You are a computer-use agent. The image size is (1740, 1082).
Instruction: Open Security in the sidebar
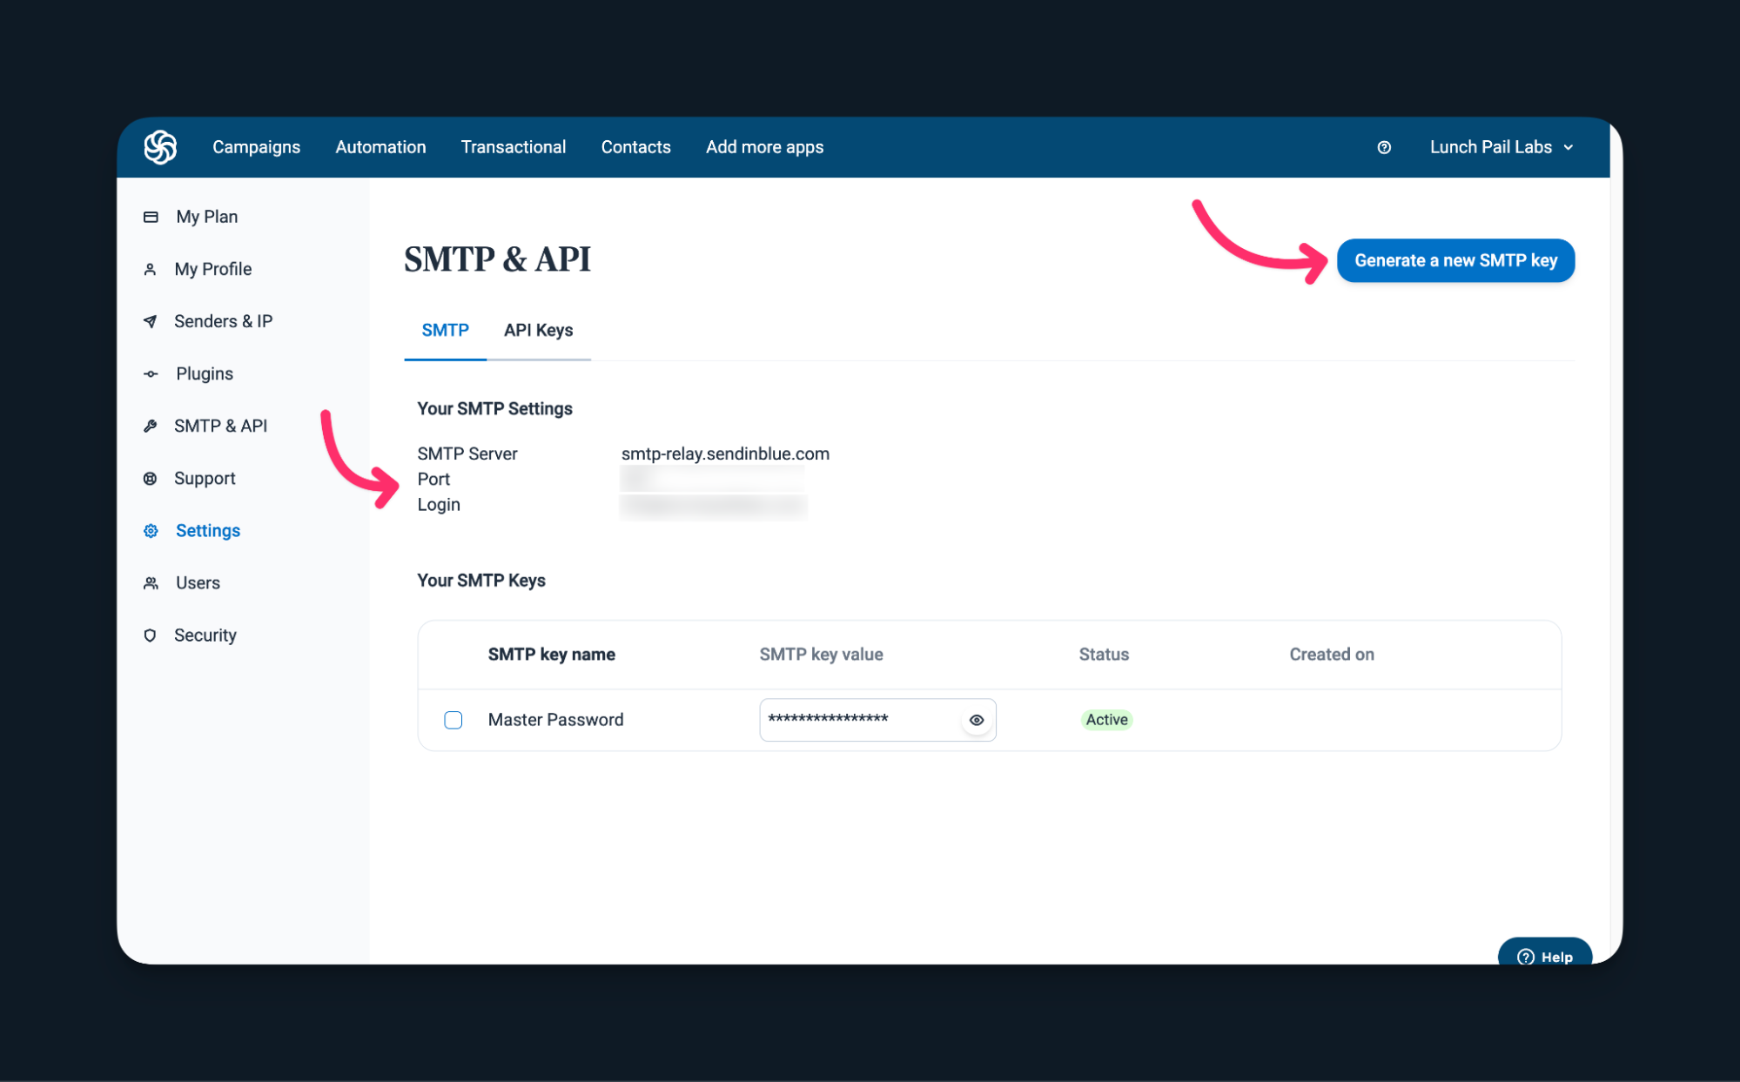(x=205, y=635)
